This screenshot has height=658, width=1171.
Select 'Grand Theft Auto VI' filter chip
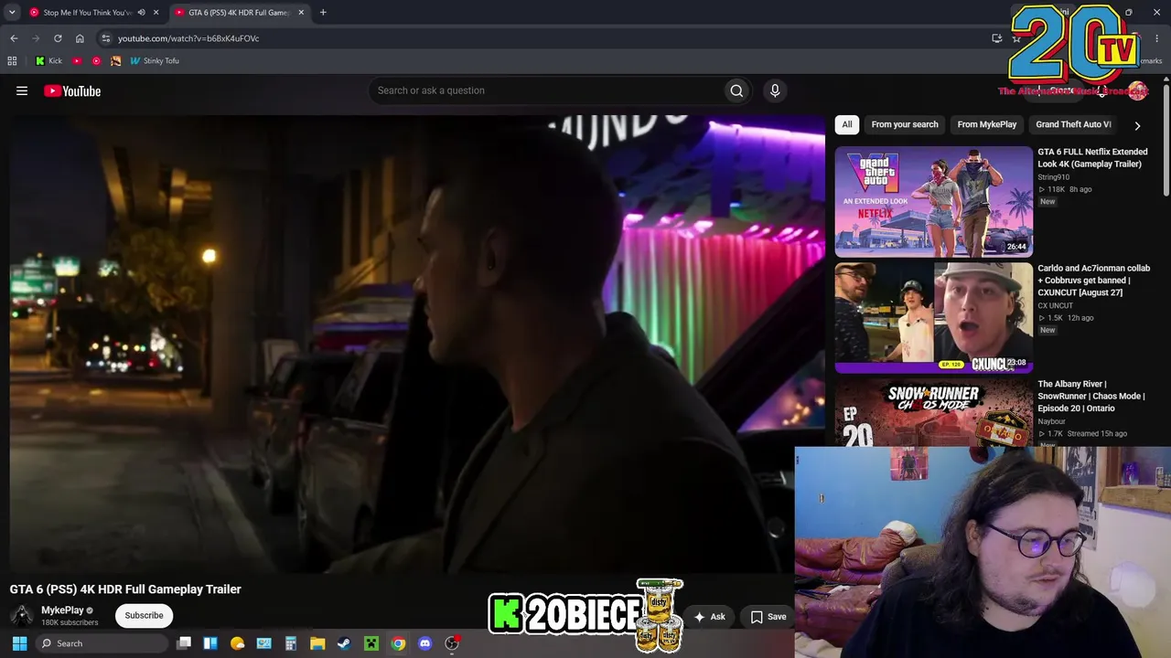1073,124
